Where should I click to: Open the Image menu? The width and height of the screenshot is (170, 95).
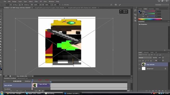coord(14,2)
